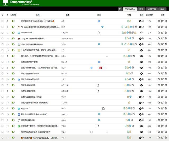The image size is (169, 141).
Task: Click the 52 d last updated value
Action: (x=149, y=103)
